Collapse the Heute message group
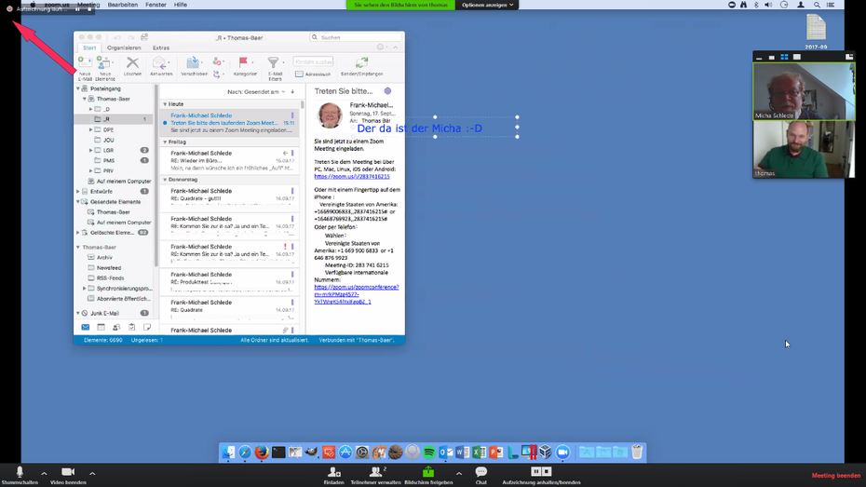 click(x=165, y=103)
